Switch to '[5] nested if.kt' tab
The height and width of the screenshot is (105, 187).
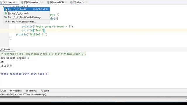(x=57, y=2)
